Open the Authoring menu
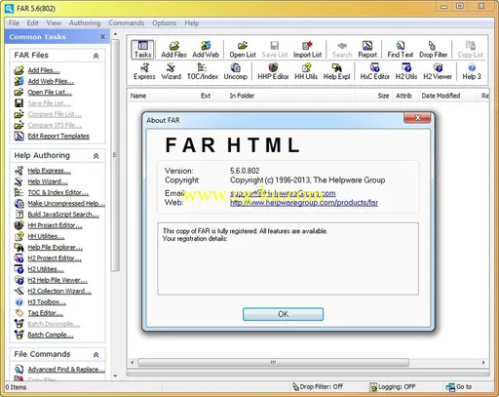The width and height of the screenshot is (499, 397). pos(85,23)
